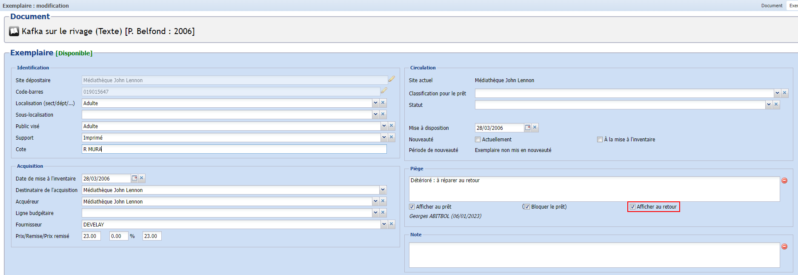Viewport: 798px width, 275px height.
Task: Uncheck the Afficher au retour checkbox
Action: click(x=633, y=207)
